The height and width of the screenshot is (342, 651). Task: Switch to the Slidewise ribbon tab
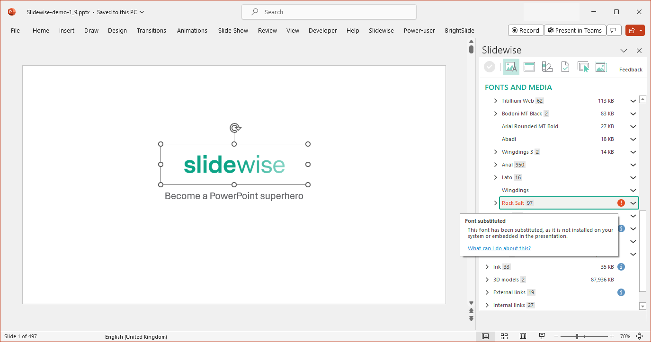pyautogui.click(x=381, y=30)
